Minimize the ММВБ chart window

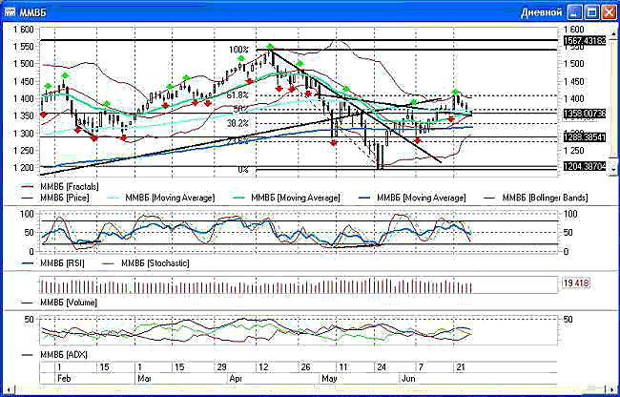point(574,12)
